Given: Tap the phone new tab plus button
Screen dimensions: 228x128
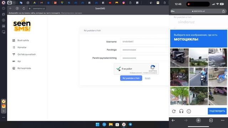Looking at the screenshot, I should [x=198, y=120].
